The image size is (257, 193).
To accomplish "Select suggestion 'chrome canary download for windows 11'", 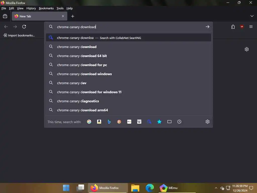I will tap(128, 92).
